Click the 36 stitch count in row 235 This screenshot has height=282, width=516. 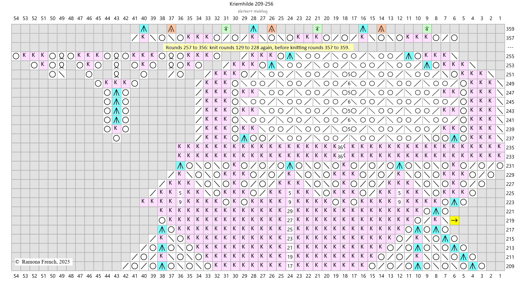[x=340, y=147]
